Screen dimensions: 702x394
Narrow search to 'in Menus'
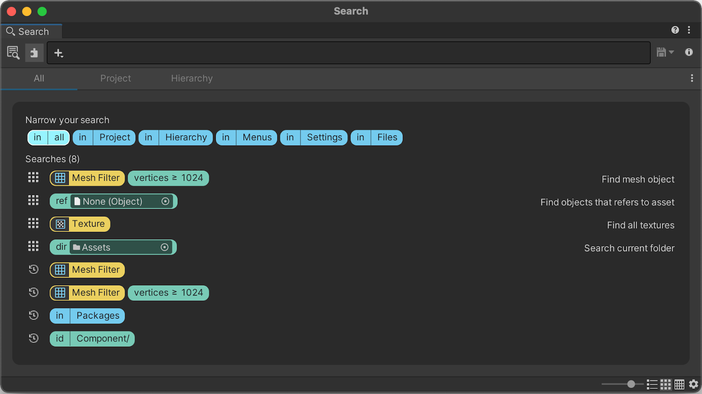coord(246,138)
